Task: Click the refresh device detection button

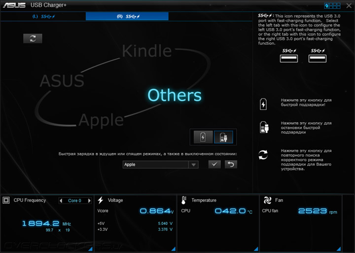Action: 33,38
